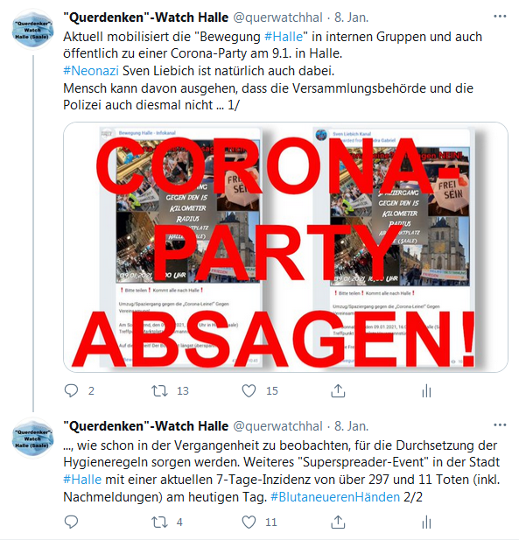The width and height of the screenshot is (519, 540).
Task: Open the #BlutaneuerenHänden hashtag
Action: click(x=335, y=497)
